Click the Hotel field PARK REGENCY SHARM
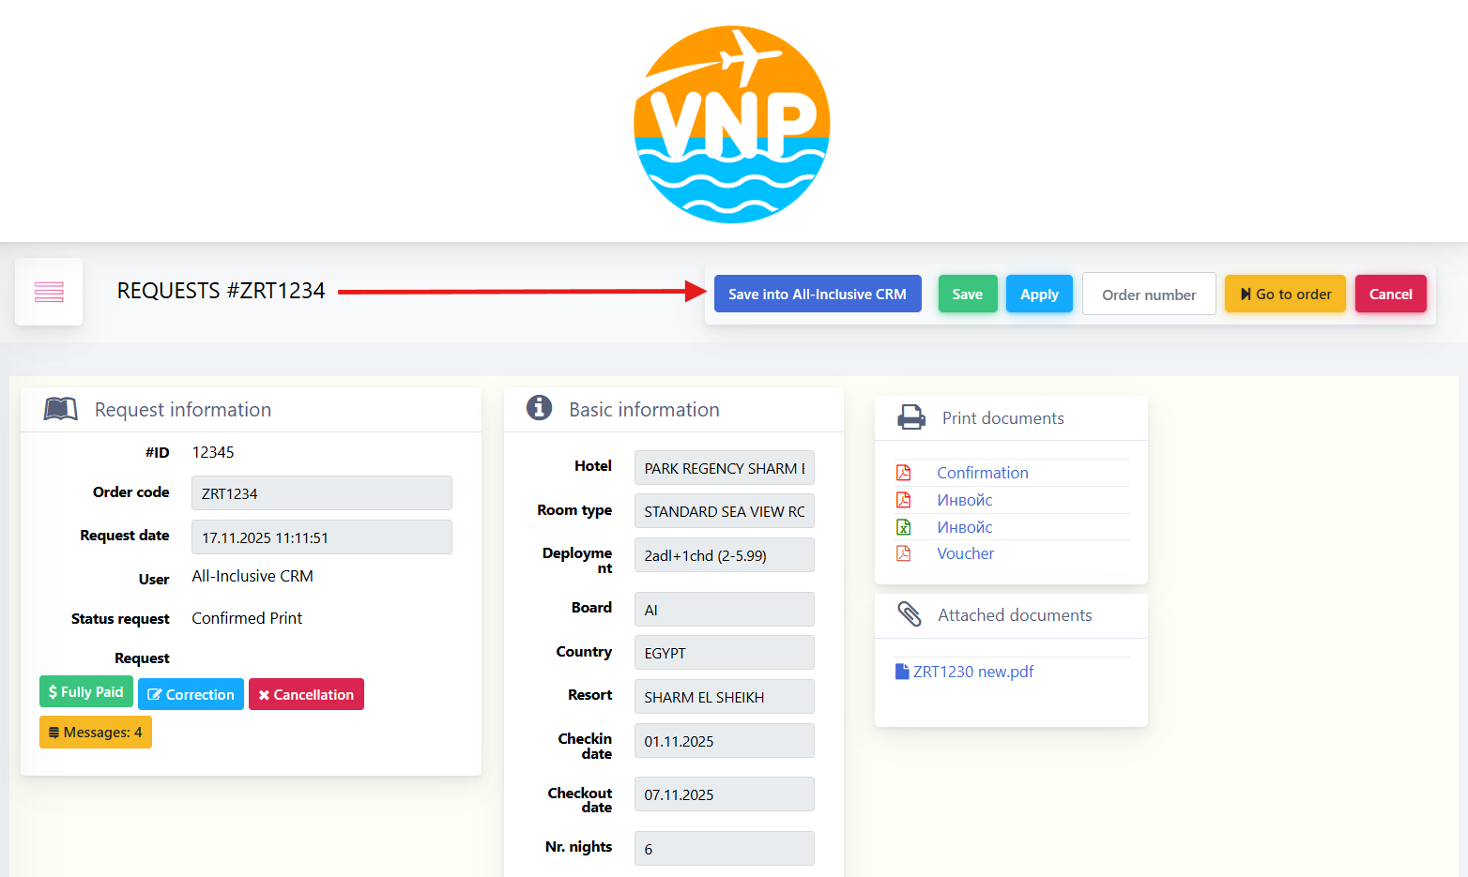 [x=724, y=468]
